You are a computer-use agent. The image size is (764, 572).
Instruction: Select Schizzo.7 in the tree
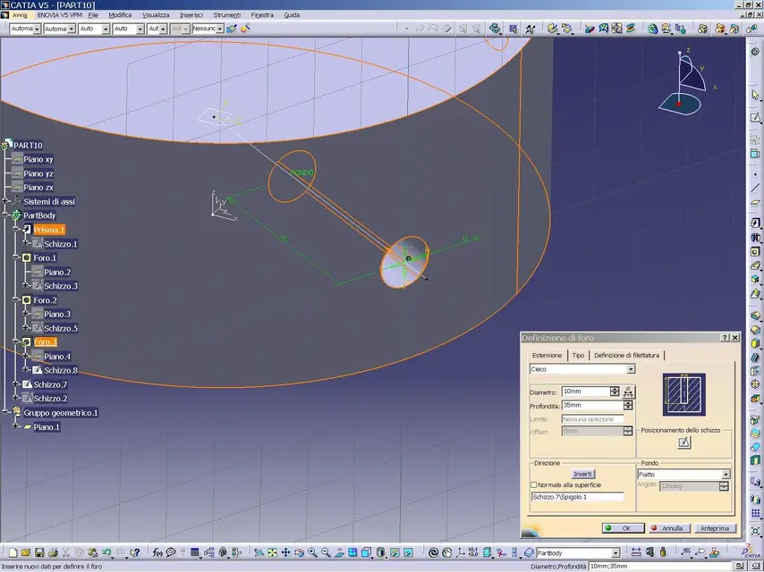(x=50, y=384)
